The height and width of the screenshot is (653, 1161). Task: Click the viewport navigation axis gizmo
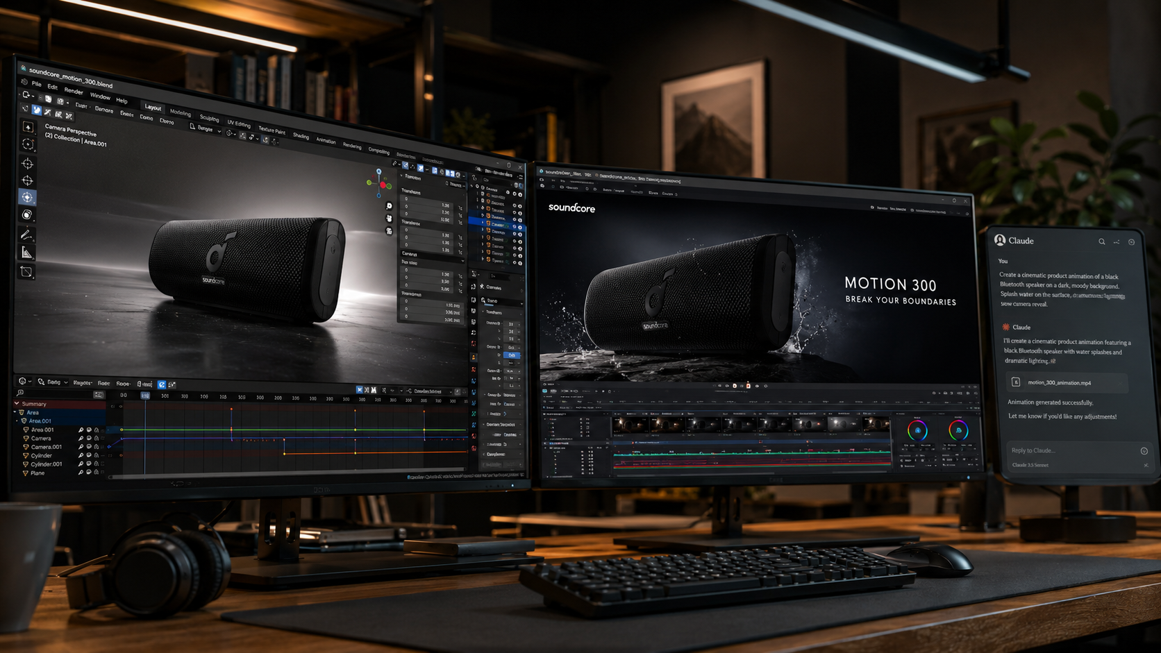point(379,183)
